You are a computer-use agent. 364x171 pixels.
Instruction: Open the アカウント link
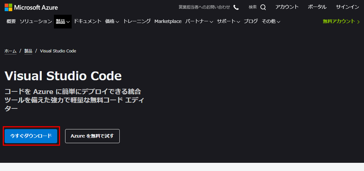coord(287,7)
